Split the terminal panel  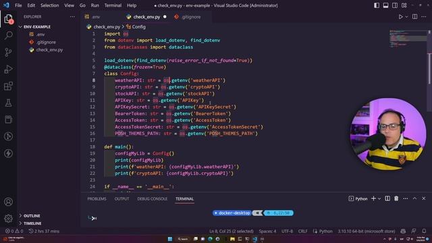(387, 198)
